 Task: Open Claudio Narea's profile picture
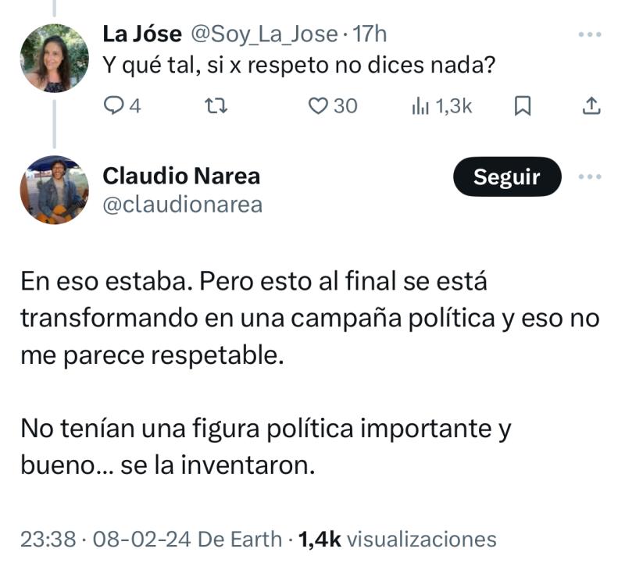coord(53,191)
